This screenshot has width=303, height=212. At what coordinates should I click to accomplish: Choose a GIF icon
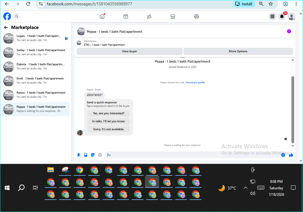pyautogui.click(x=100, y=155)
